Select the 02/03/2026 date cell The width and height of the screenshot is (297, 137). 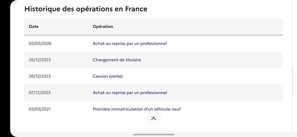tap(40, 43)
